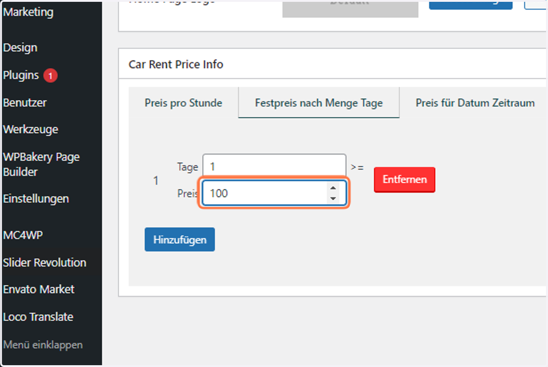This screenshot has width=548, height=367.
Task: Open Einstellungen in the sidebar
Action: pyautogui.click(x=36, y=199)
